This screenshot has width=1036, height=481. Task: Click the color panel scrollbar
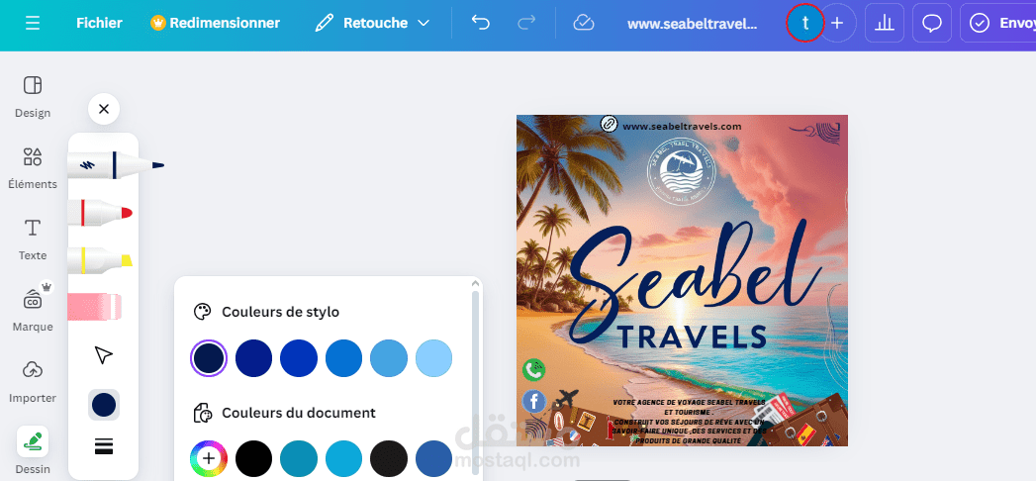pyautogui.click(x=475, y=383)
